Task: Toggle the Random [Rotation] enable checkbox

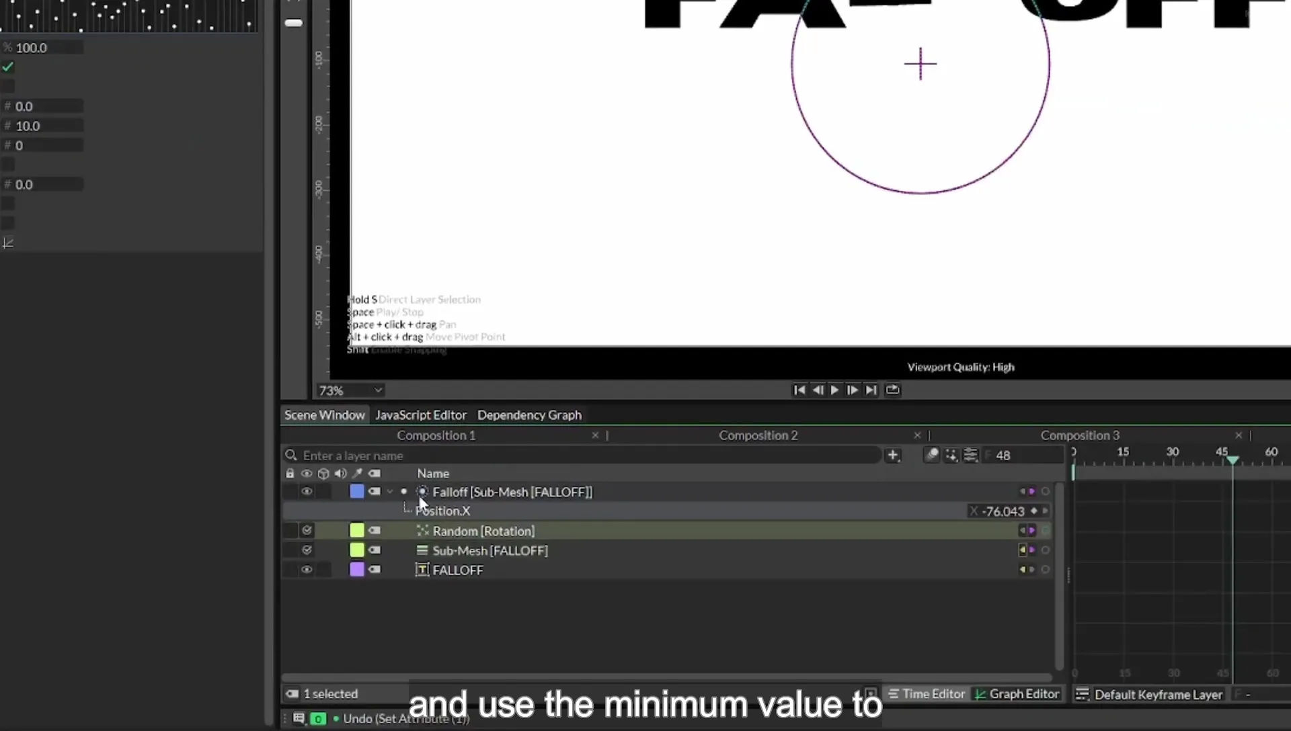Action: 307,531
